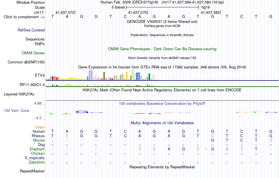Image resolution: width=279 pixels, height=178 pixels.
Task: Click the 100 Vert. Cons track label
Action: click(16, 110)
